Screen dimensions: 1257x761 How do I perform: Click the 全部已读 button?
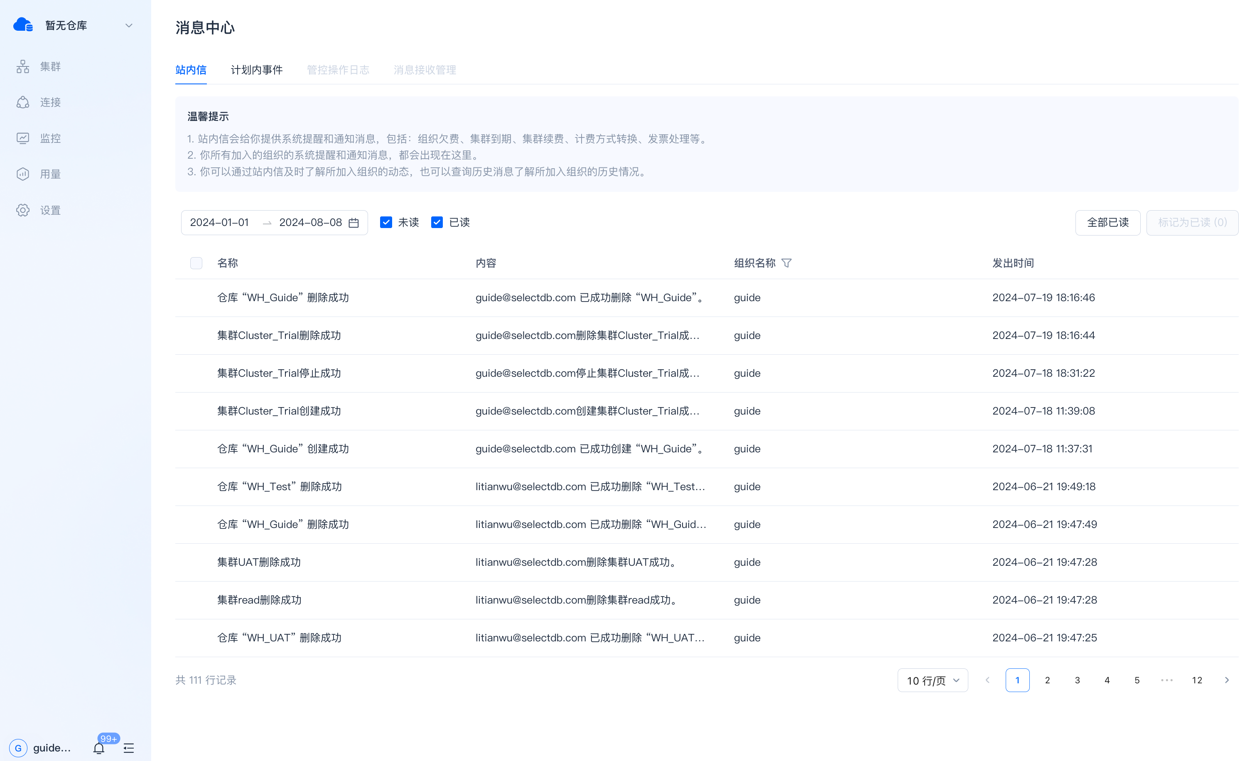click(1107, 223)
